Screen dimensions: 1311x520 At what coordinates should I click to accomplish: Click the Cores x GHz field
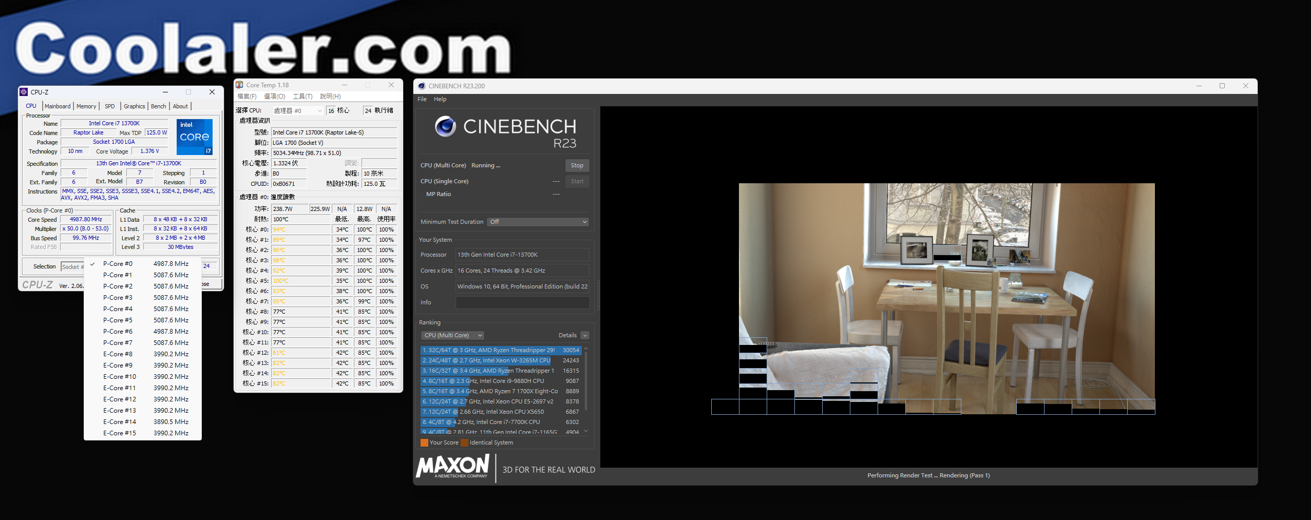coord(522,271)
